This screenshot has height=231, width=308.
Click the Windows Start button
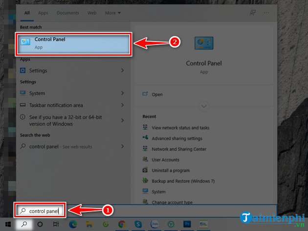[x=8, y=224]
